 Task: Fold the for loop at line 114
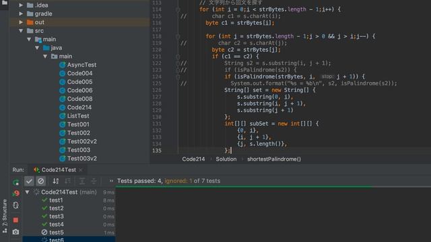(x=178, y=9)
